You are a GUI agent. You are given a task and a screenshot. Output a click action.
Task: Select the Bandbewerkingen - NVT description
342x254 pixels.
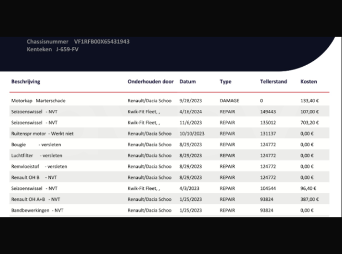click(x=37, y=210)
